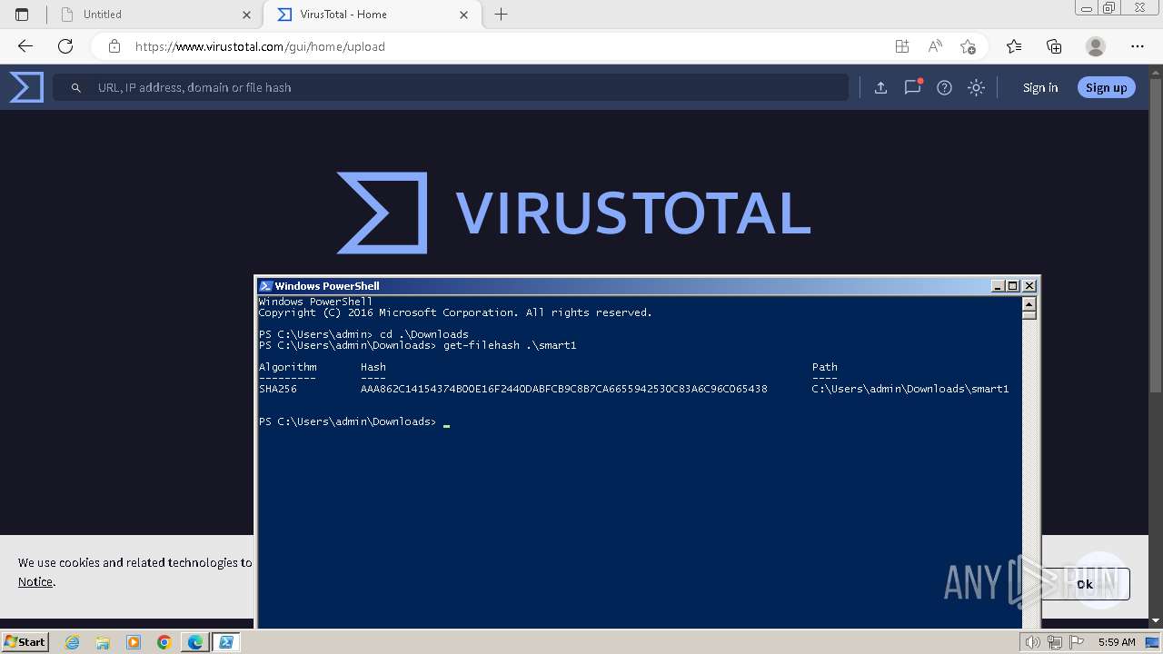Add this page to favorites
The height and width of the screenshot is (654, 1163).
[x=968, y=46]
